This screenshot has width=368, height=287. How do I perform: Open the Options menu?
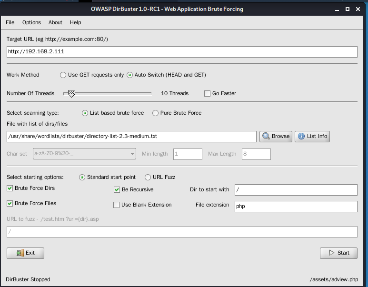point(31,22)
